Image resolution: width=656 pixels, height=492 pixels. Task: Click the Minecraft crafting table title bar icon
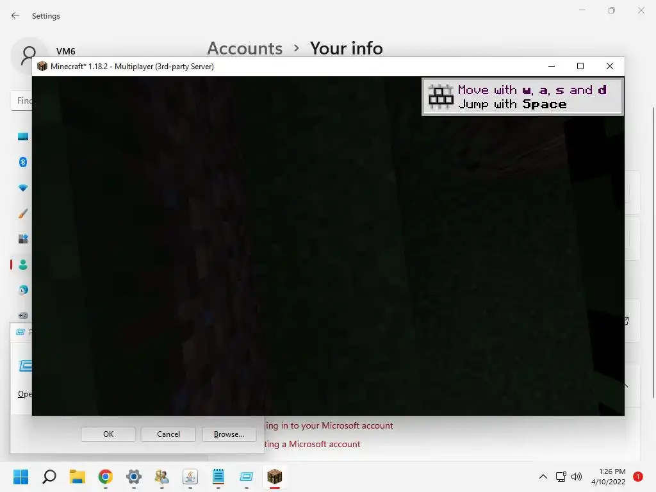pos(42,66)
